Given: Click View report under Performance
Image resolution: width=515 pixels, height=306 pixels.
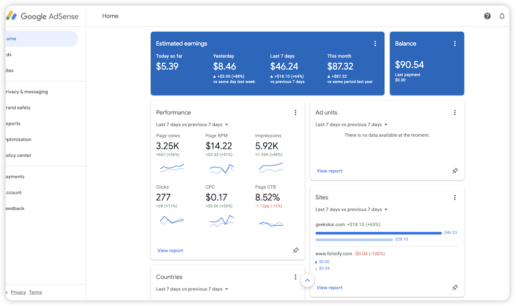Looking at the screenshot, I should 170,250.
